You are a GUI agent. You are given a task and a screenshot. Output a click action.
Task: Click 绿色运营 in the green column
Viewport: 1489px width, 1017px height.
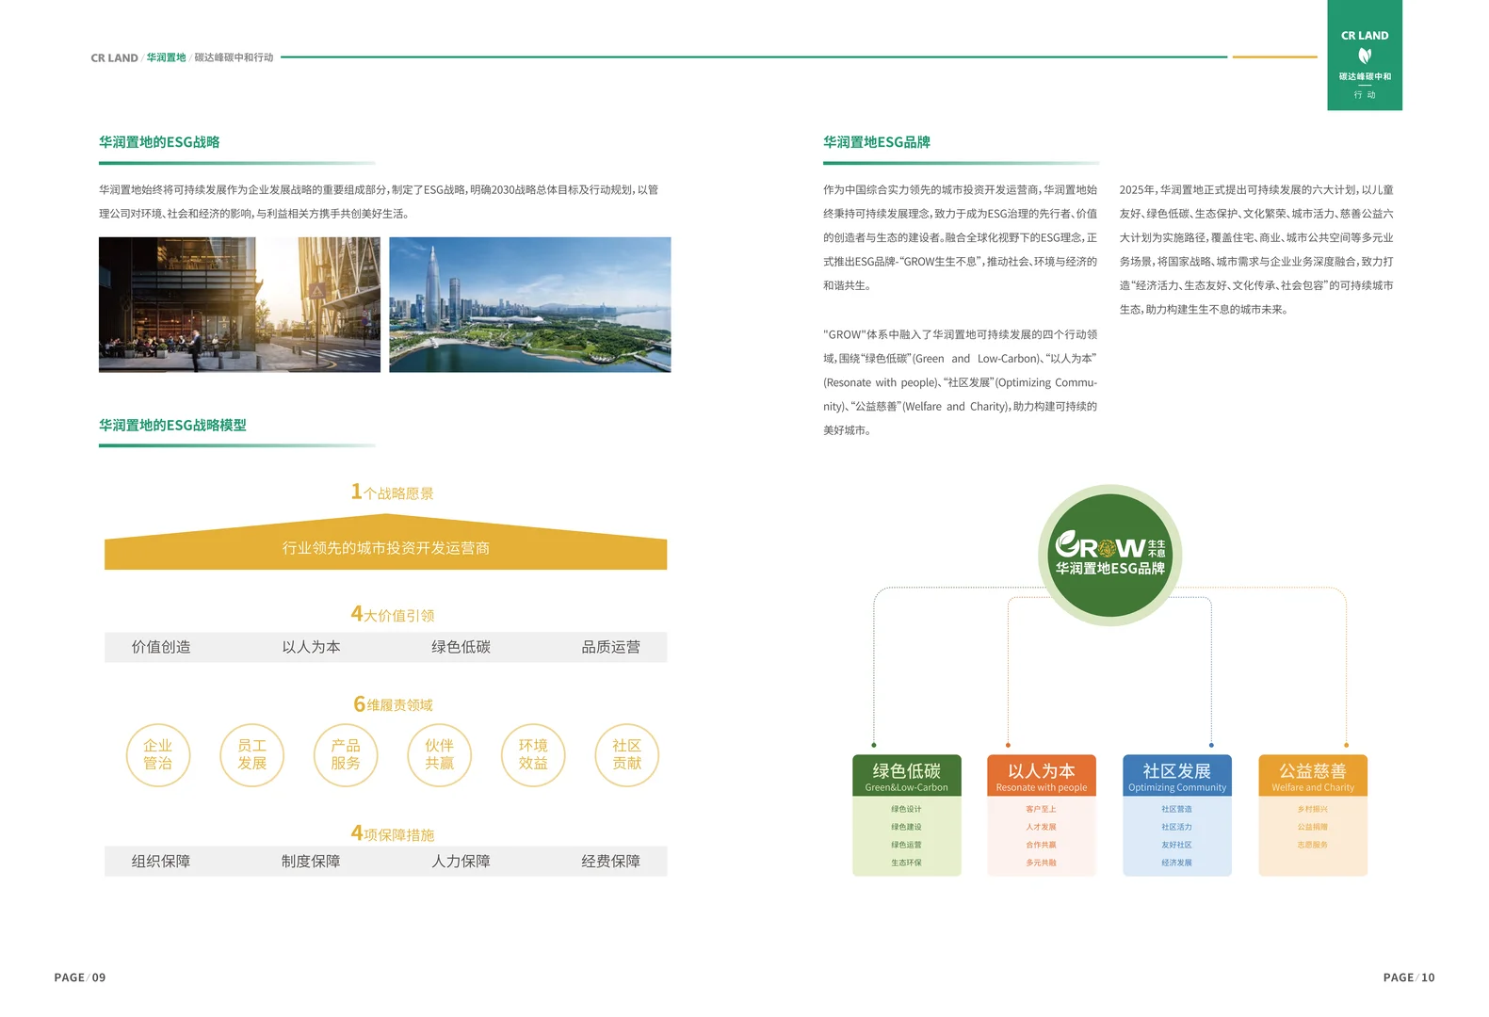tap(906, 845)
